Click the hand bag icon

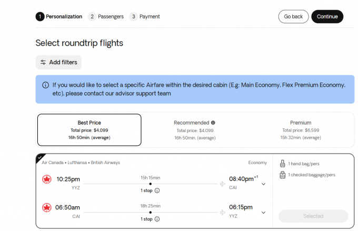point(282,164)
